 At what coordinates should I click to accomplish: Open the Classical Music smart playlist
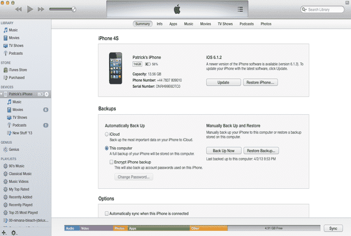point(18,174)
